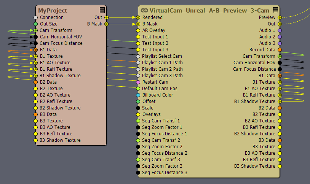Click VirtualCam B1 Shadow Texture output label
The width and height of the screenshot is (310, 184).
[x=255, y=102]
